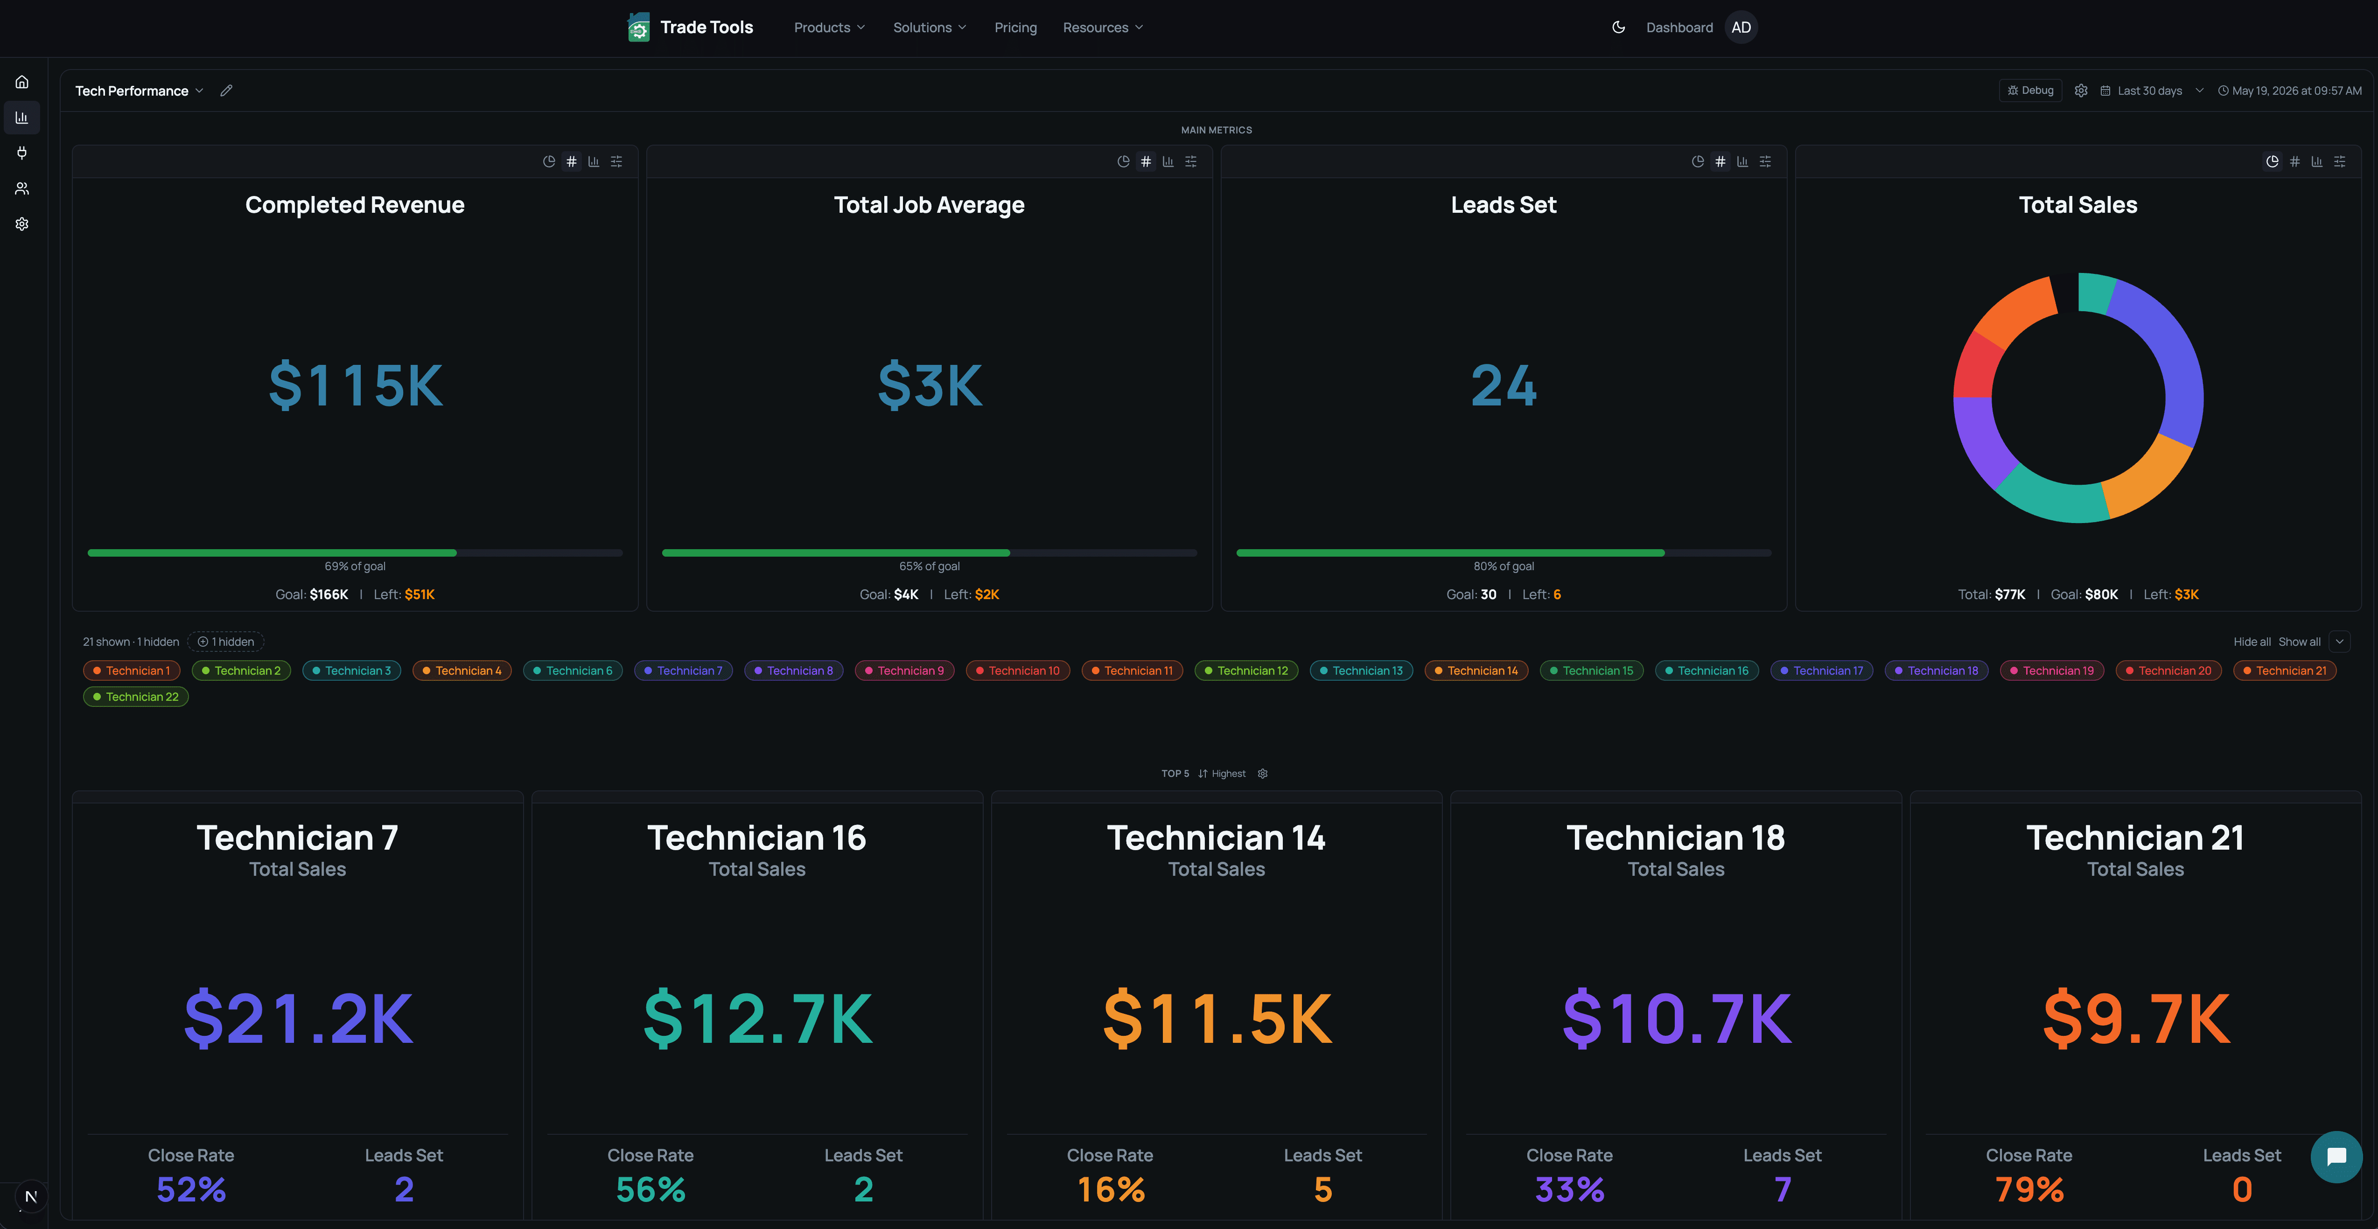Toggle Technician 3 visibility chip
Viewport: 2378px width, 1229px height.
pyautogui.click(x=351, y=670)
